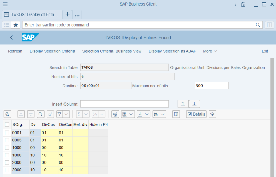Expand the More menu dropdown
The width and height of the screenshot is (276, 177).
(x=210, y=51)
